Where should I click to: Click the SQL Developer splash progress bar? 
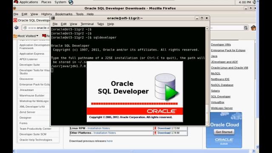(134, 104)
